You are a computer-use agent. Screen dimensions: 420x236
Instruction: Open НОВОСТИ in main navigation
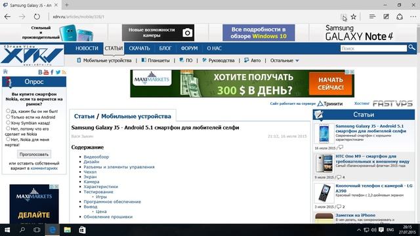(x=87, y=49)
